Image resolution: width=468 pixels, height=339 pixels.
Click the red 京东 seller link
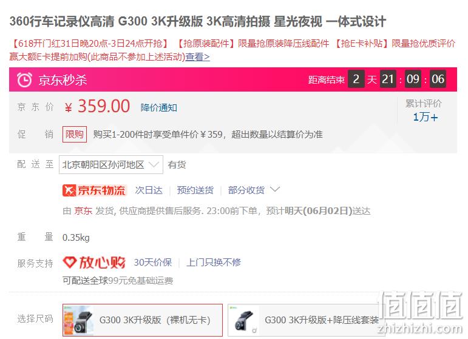click(83, 211)
